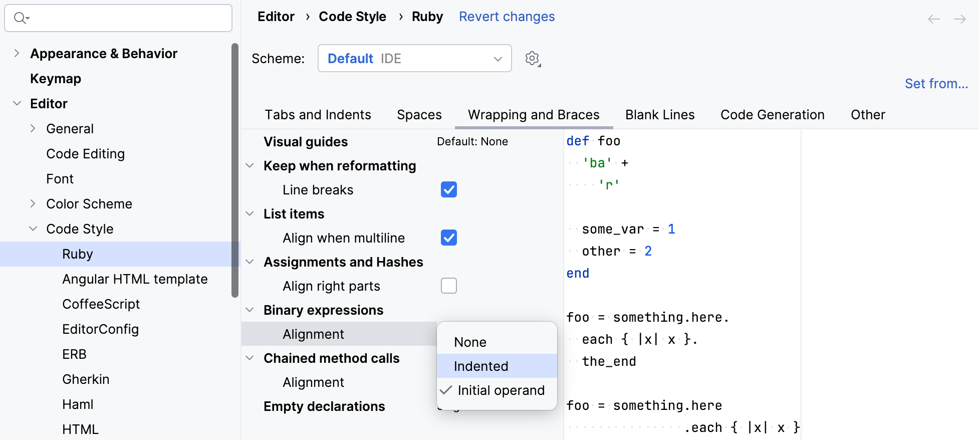Click the search magnifier icon
Screen dimensions: 979x440
pyautogui.click(x=20, y=18)
